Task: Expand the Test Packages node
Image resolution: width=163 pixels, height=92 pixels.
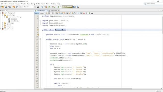Action: point(3,23)
